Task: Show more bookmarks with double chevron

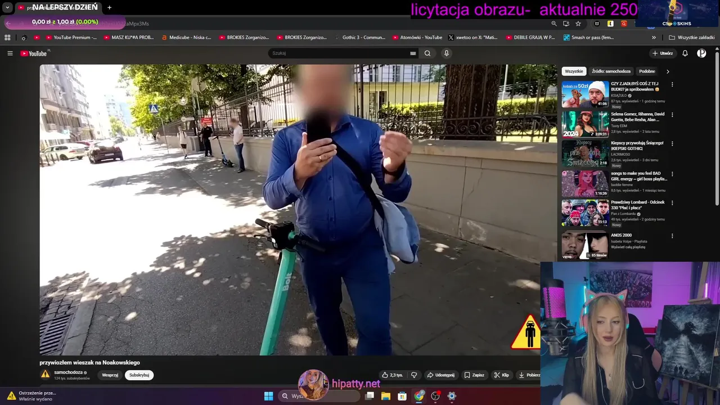Action: 654,38
